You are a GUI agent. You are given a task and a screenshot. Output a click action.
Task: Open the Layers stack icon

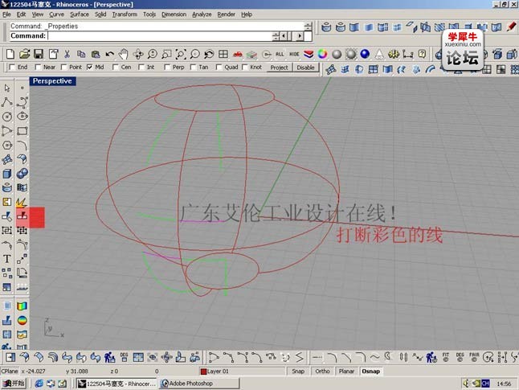pyautogui.click(x=309, y=54)
